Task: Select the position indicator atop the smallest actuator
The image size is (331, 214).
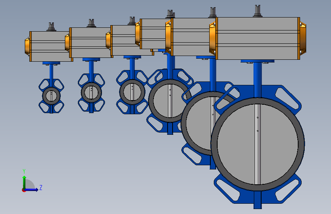Action: click(x=51, y=27)
